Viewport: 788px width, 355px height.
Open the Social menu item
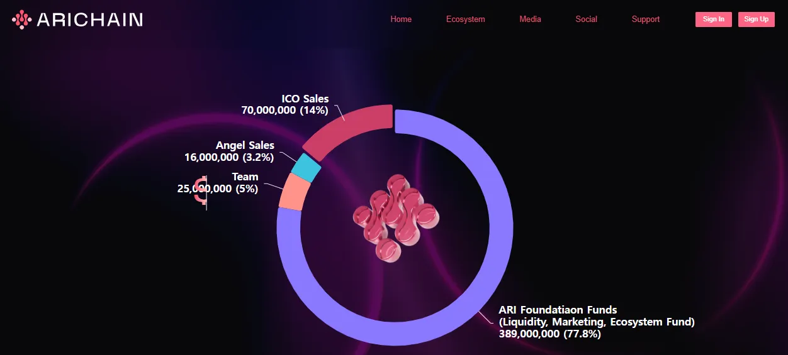click(586, 19)
